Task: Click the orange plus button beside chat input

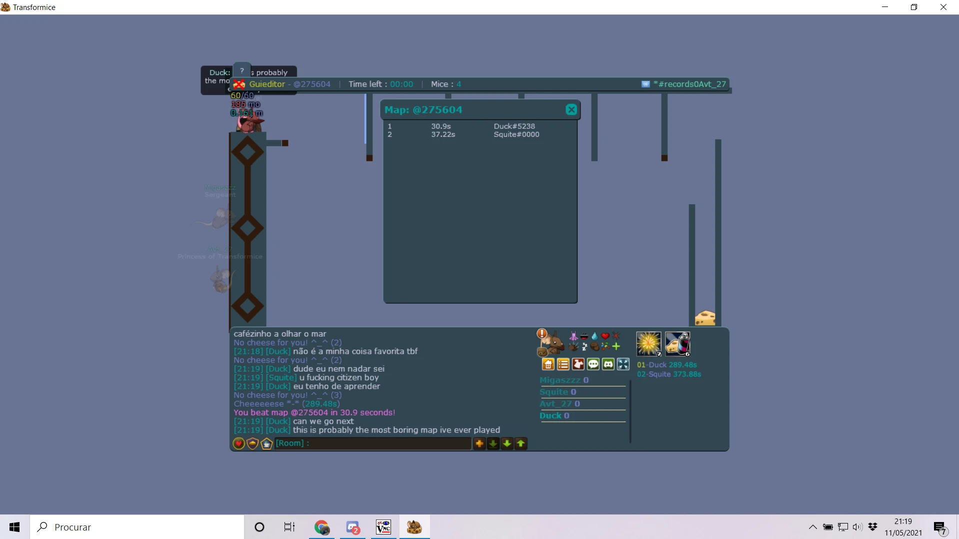Action: coord(479,444)
